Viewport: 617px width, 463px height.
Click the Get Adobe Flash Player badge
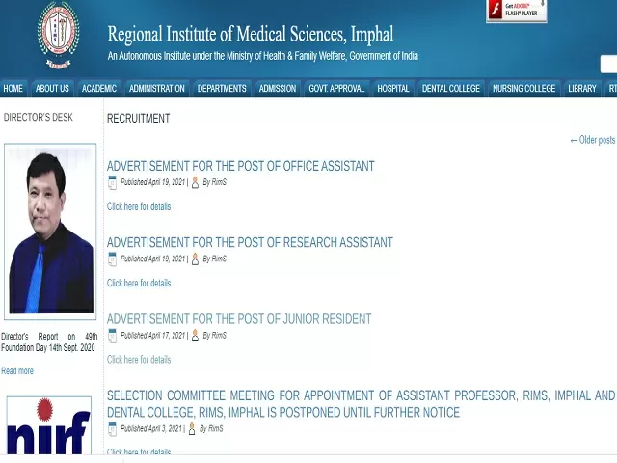[x=517, y=11]
